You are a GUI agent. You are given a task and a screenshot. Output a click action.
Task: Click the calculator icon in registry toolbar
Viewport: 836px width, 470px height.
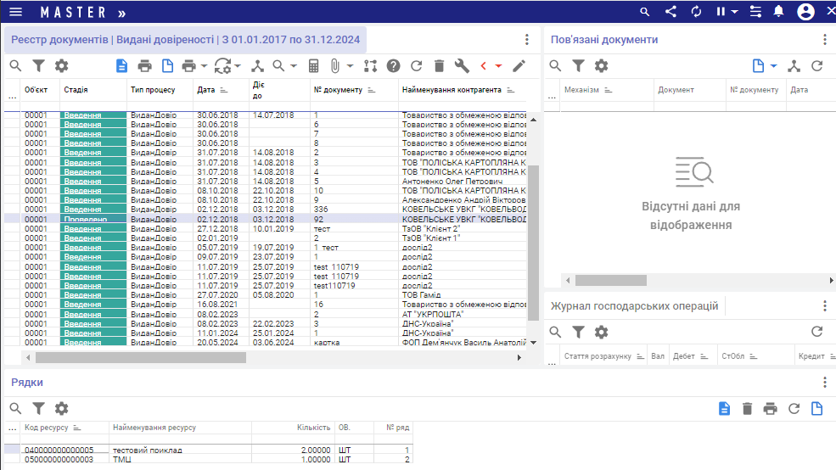313,65
